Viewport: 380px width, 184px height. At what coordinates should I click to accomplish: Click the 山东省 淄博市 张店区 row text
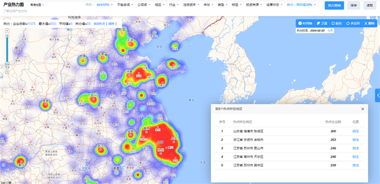click(x=248, y=131)
